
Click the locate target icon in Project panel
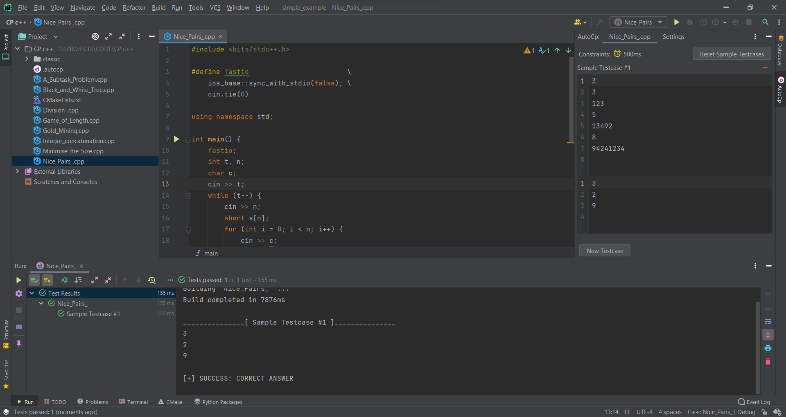click(x=95, y=36)
